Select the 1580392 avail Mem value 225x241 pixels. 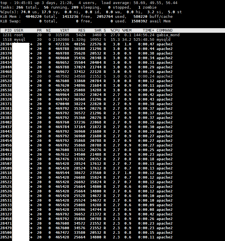[139, 21]
